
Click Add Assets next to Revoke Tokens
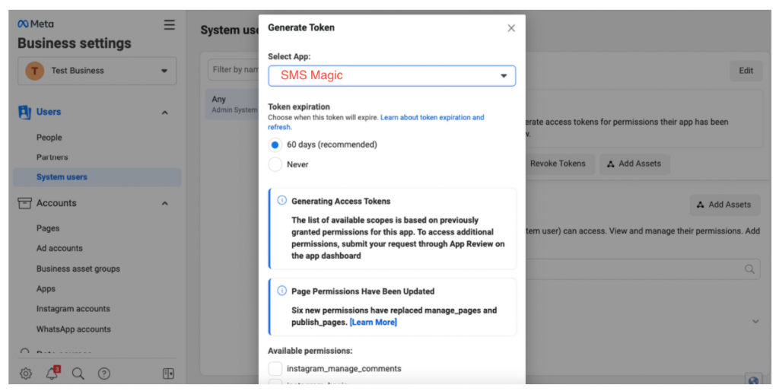634,164
